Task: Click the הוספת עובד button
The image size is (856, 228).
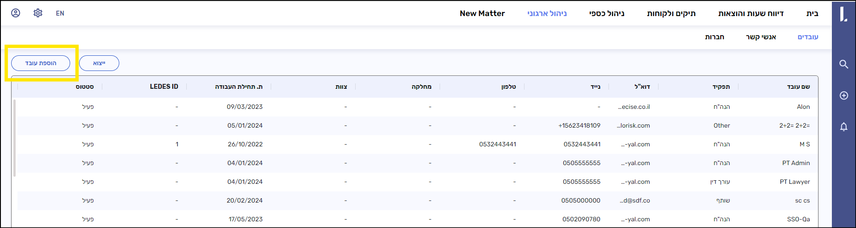Action: point(41,63)
